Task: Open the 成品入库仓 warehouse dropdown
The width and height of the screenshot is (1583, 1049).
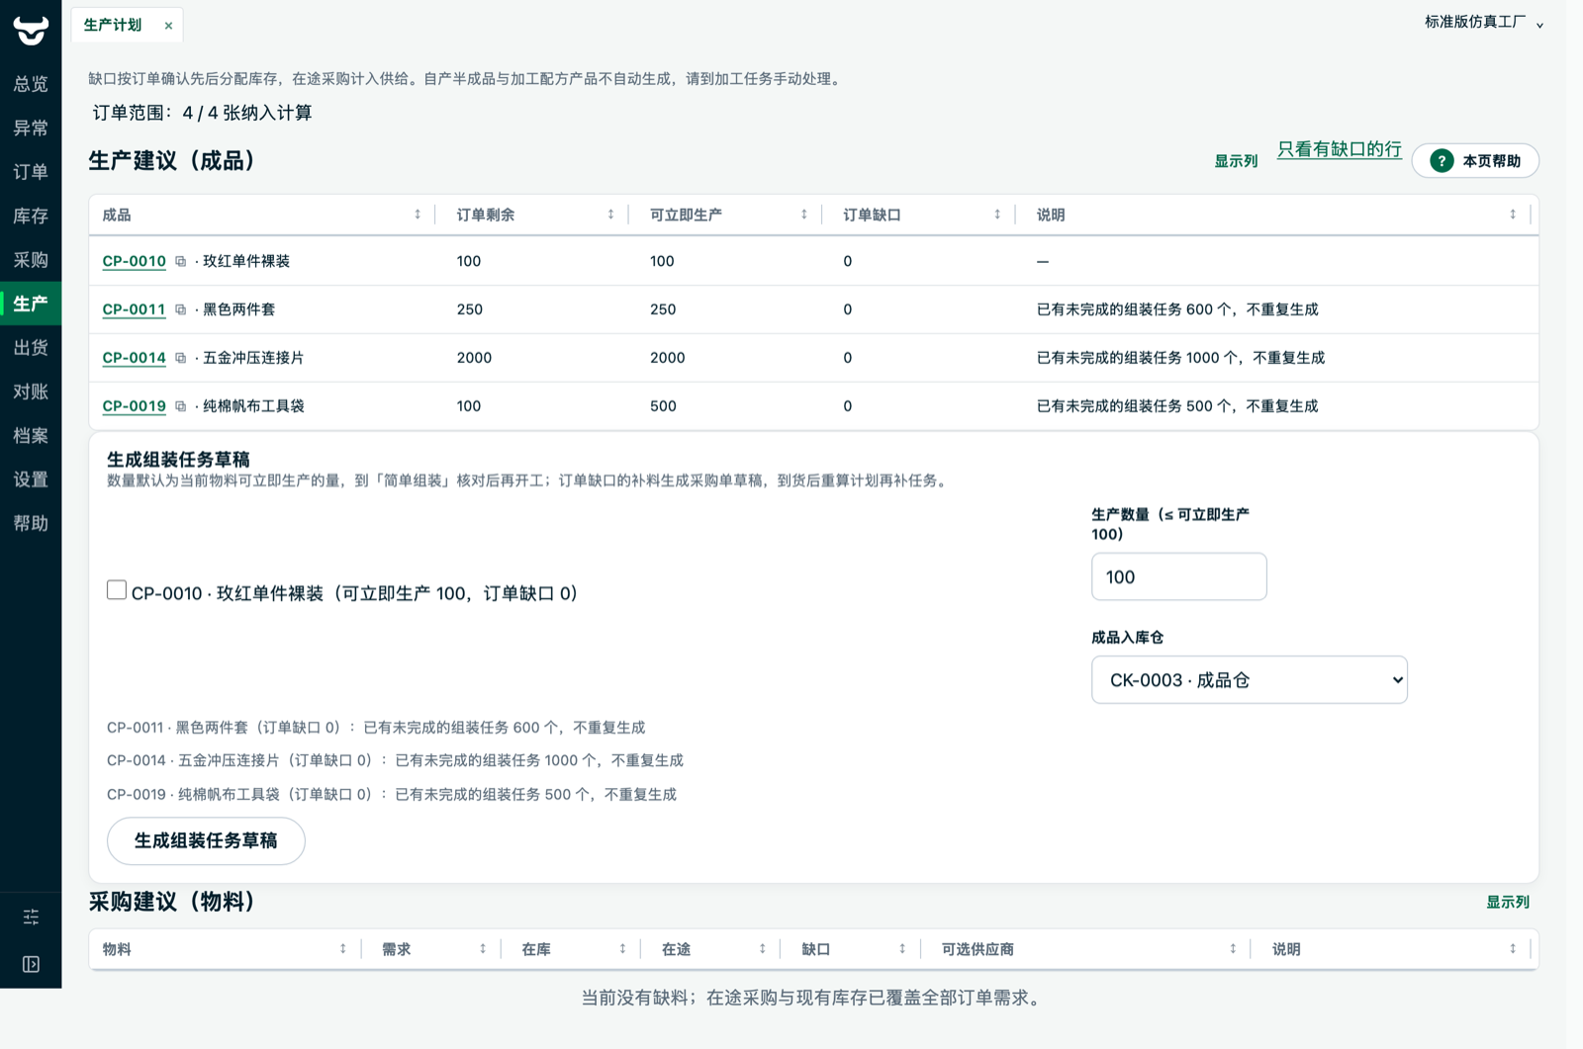Action: (x=1249, y=680)
